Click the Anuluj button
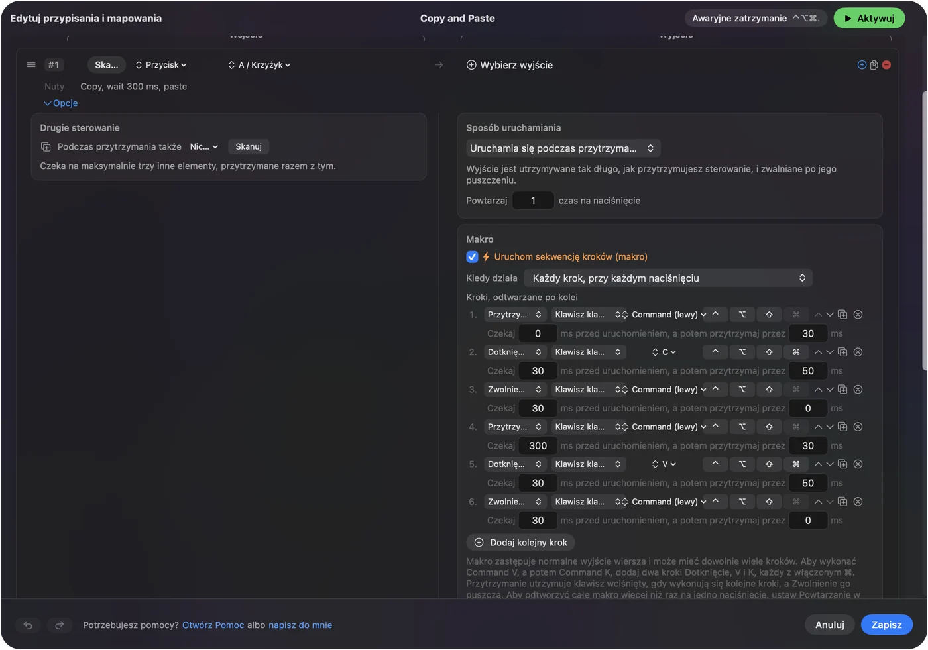The height and width of the screenshot is (650, 928). 830,625
